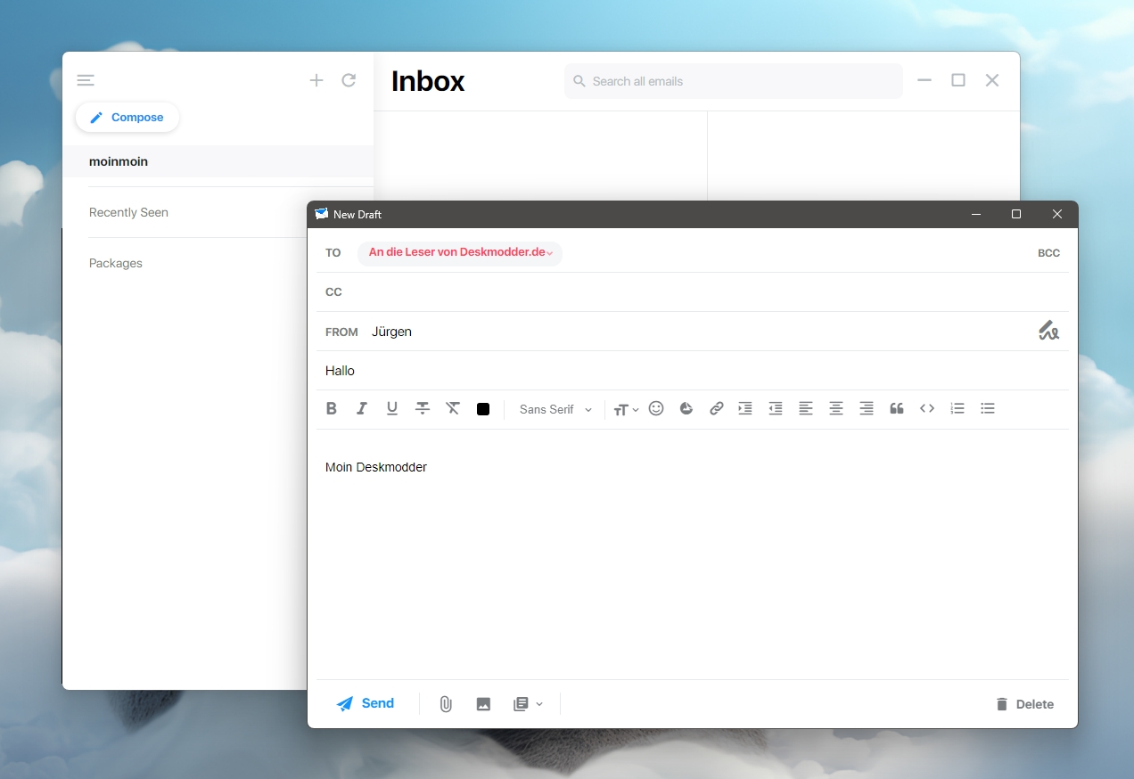Open the signature icon in FROM row
This screenshot has width=1134, height=779.
(x=1048, y=331)
